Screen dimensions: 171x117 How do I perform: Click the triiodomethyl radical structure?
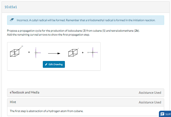pos(38,53)
